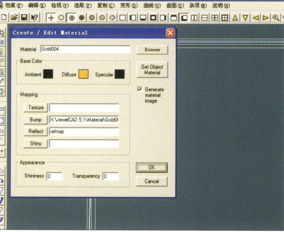Select the gray sphere with ring icon
This screenshot has height=232, width=284.
102,18
